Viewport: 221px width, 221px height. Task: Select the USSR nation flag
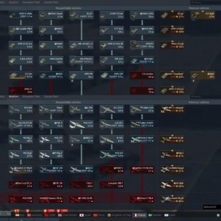(x=46, y=215)
